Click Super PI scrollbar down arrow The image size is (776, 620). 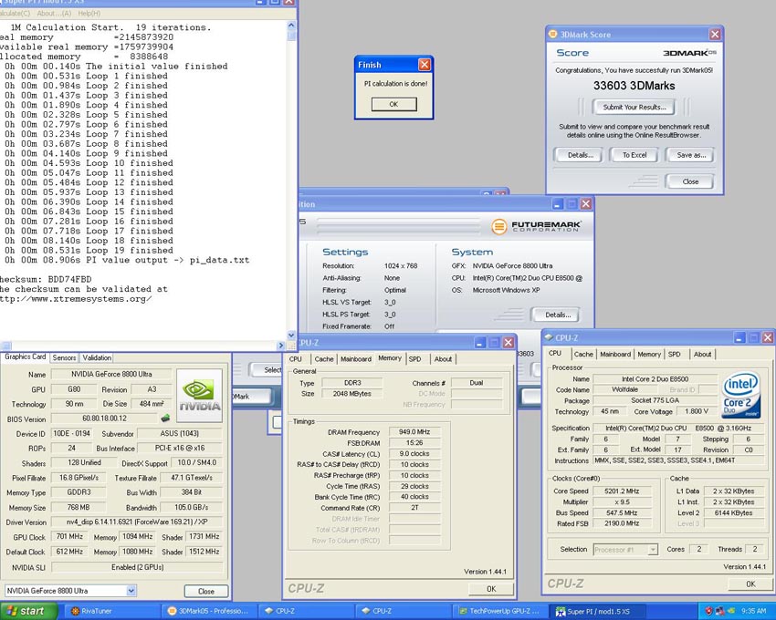[291, 335]
